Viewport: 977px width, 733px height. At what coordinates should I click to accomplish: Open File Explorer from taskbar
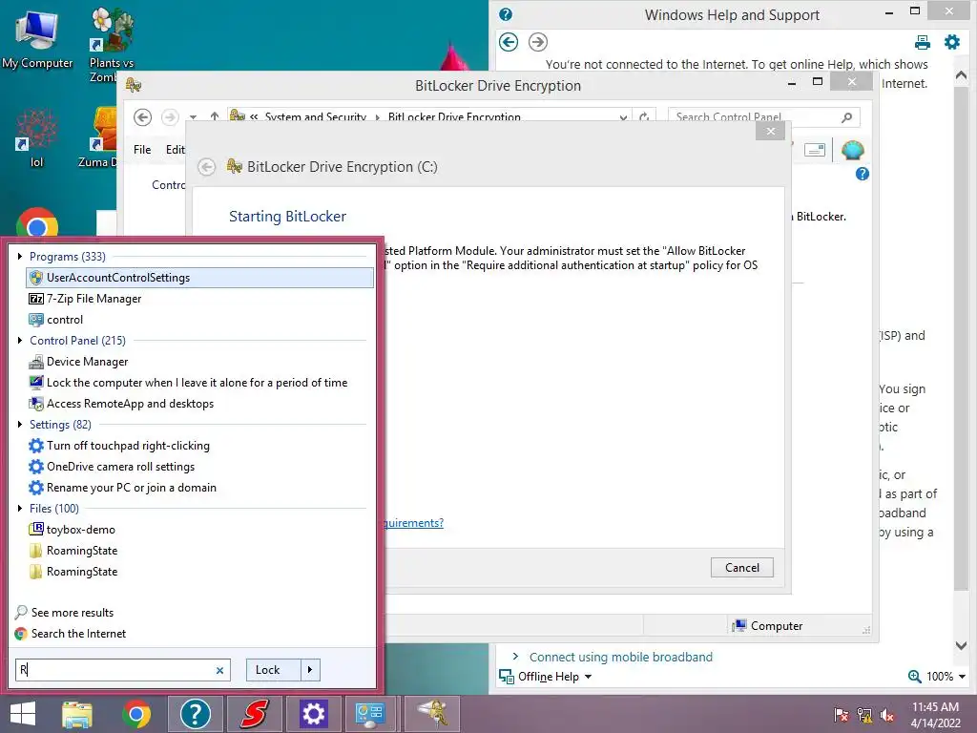77,714
